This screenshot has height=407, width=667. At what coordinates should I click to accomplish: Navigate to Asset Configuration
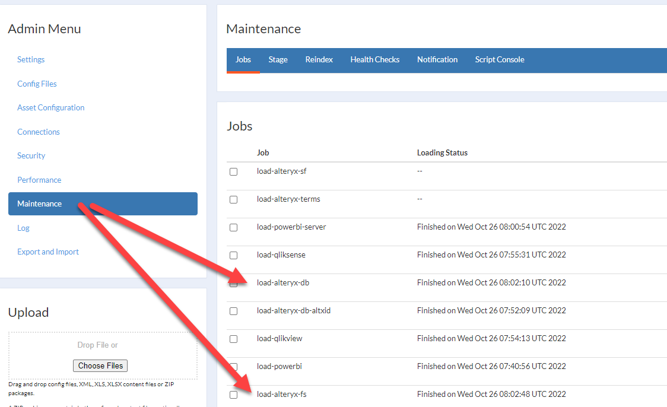coord(50,107)
